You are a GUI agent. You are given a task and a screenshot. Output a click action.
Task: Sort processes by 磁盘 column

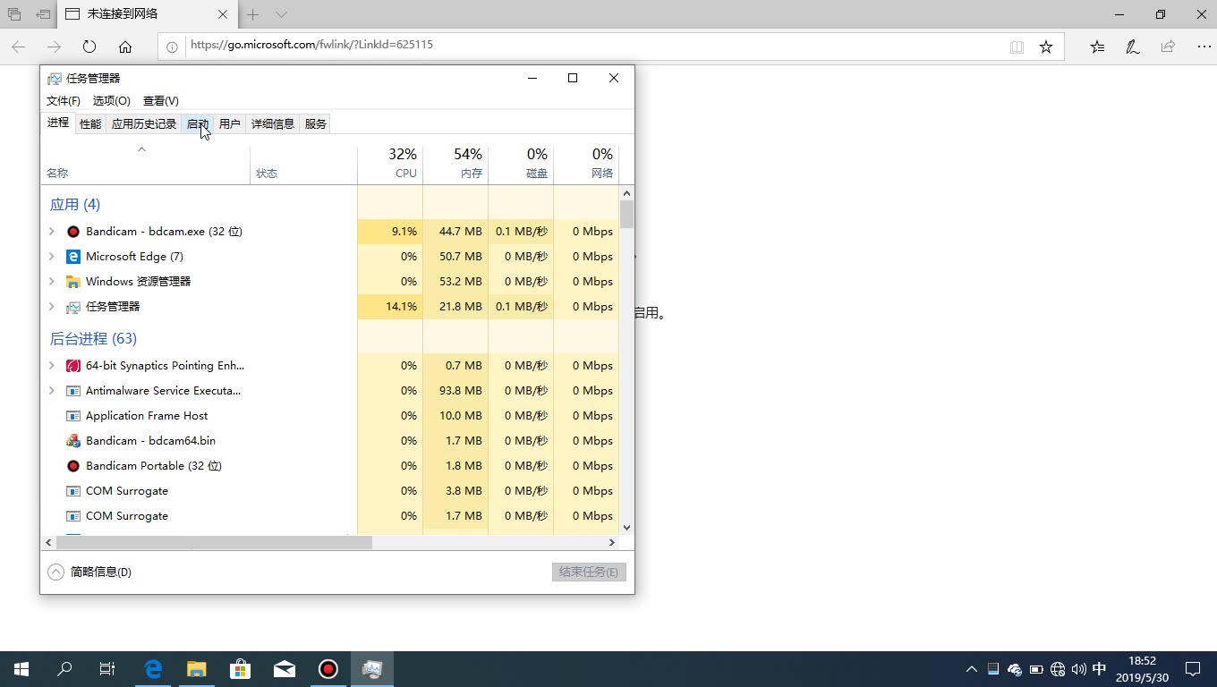521,164
